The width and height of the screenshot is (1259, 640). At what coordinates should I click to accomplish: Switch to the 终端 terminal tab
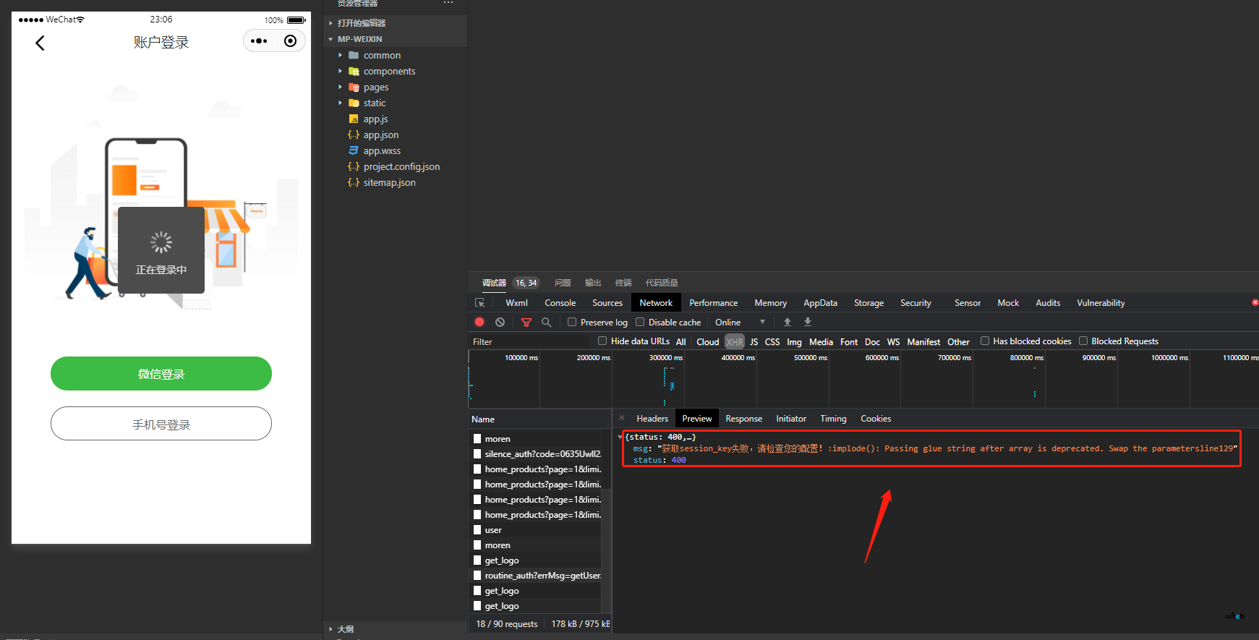click(623, 283)
